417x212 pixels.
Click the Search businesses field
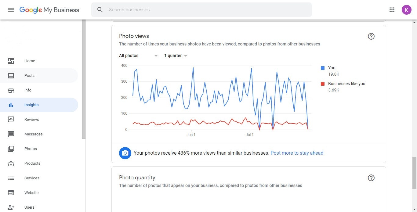point(201,10)
